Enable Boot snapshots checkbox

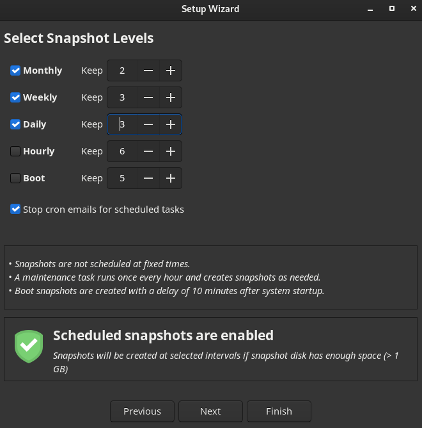15,178
